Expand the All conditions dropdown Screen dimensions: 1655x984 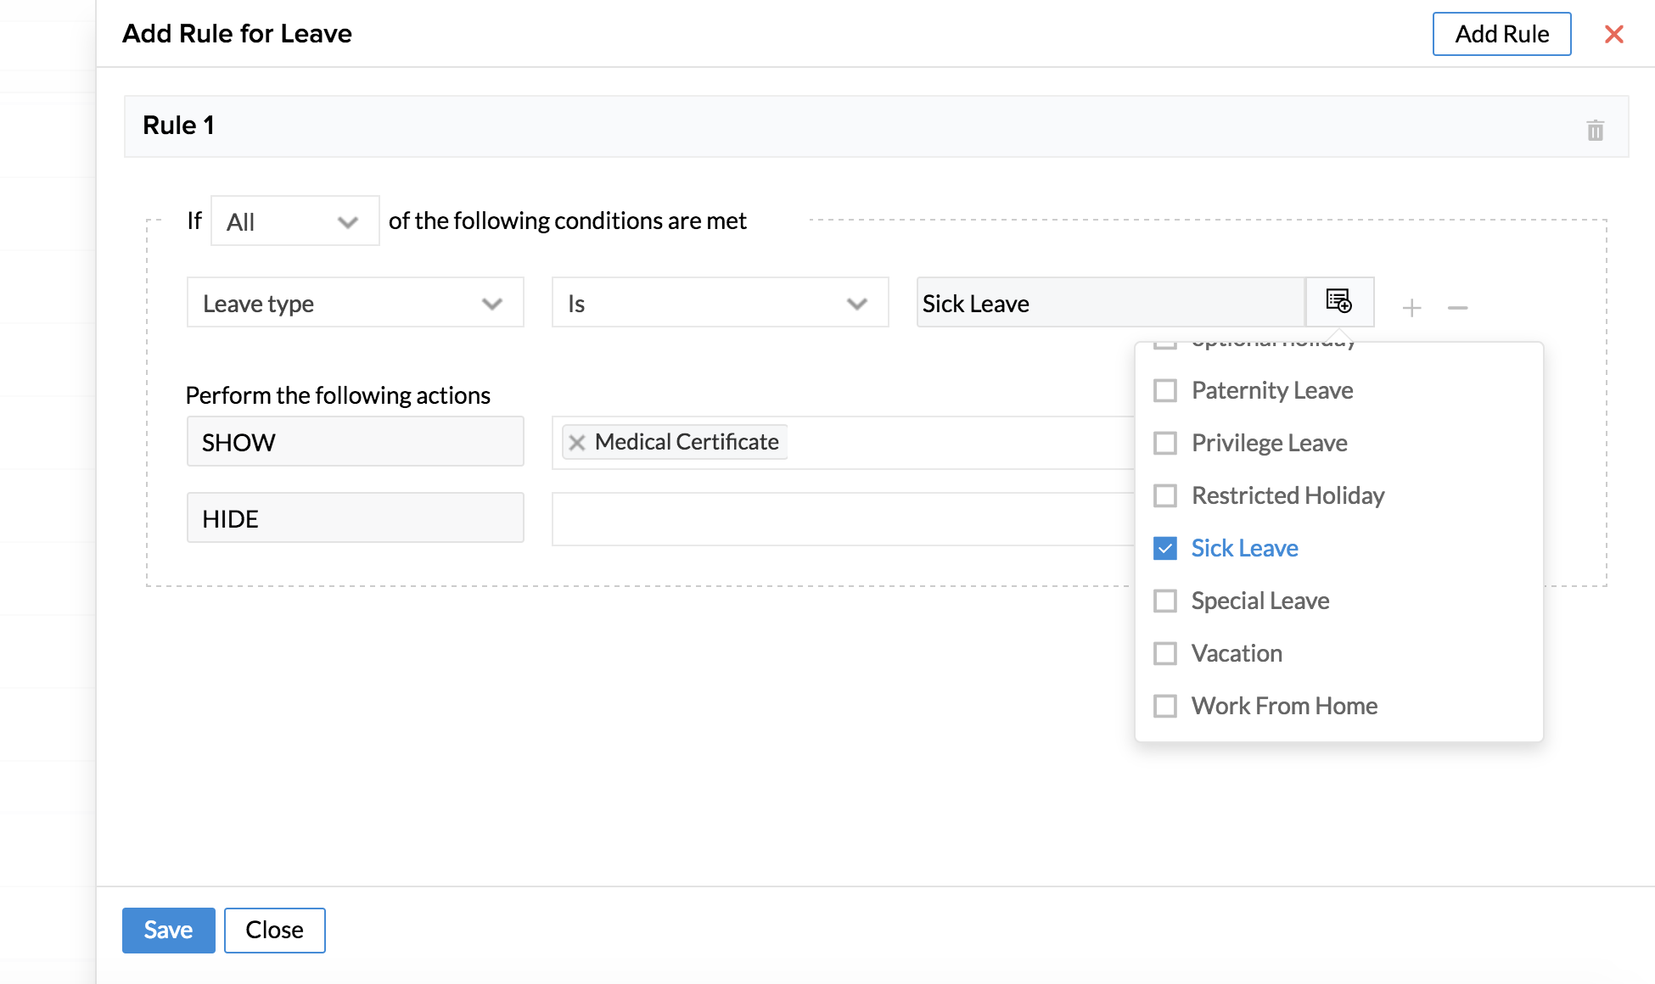pyautogui.click(x=295, y=221)
